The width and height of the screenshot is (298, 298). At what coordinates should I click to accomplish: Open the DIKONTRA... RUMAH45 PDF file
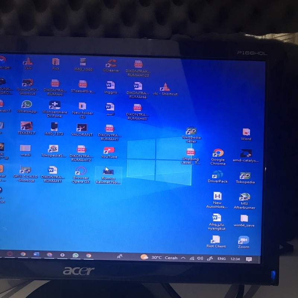point(137,112)
